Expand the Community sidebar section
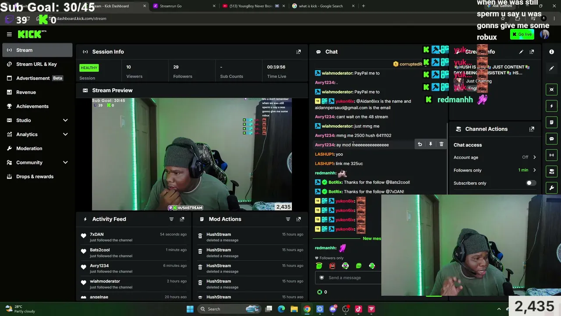This screenshot has width=561, height=316. tap(65, 162)
